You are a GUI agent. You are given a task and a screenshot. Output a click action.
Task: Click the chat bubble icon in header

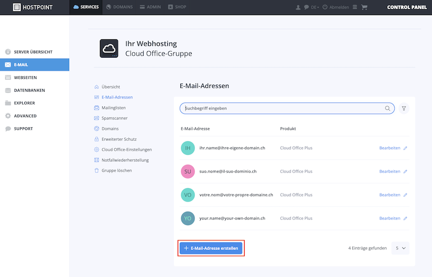tap(306, 7)
